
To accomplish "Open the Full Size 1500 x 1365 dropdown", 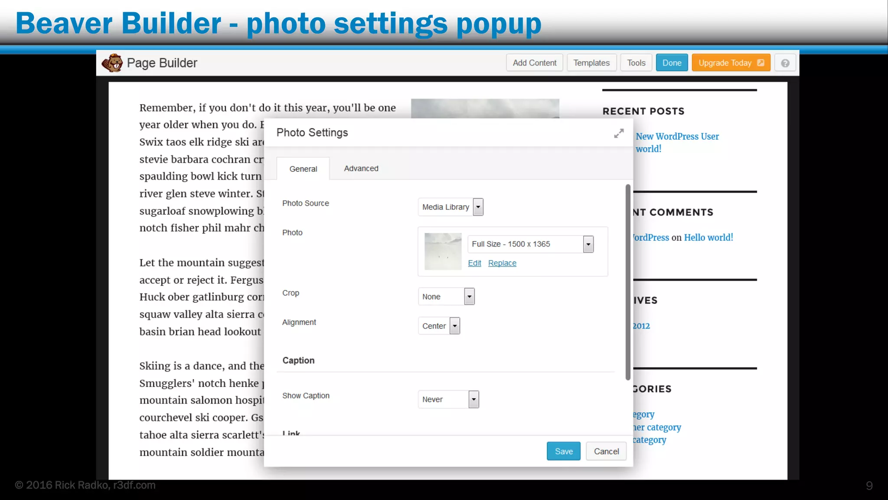I will tap(530, 244).
